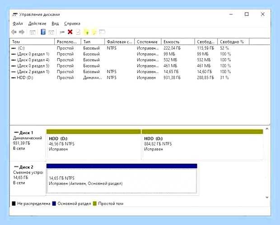Click the yellow folder with green arrow icon

point(87,32)
